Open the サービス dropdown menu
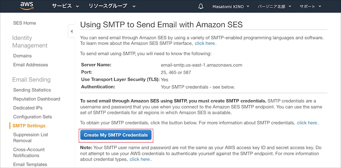The height and width of the screenshot is (168, 341). (65, 6)
